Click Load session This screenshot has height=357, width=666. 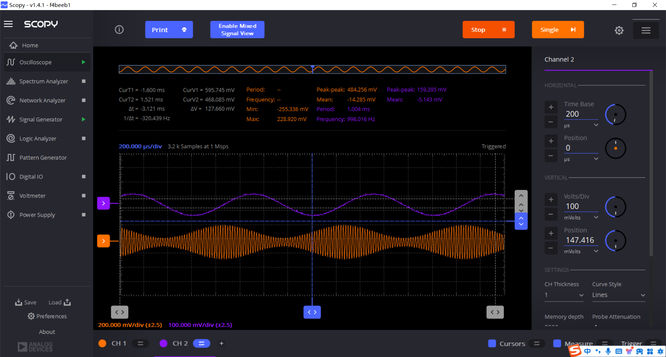(60, 302)
